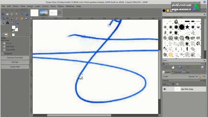Image resolution: width=208 pixels, height=117 pixels.
Task: Select the Unified Transform tool
Action: pyautogui.click(x=26, y=14)
